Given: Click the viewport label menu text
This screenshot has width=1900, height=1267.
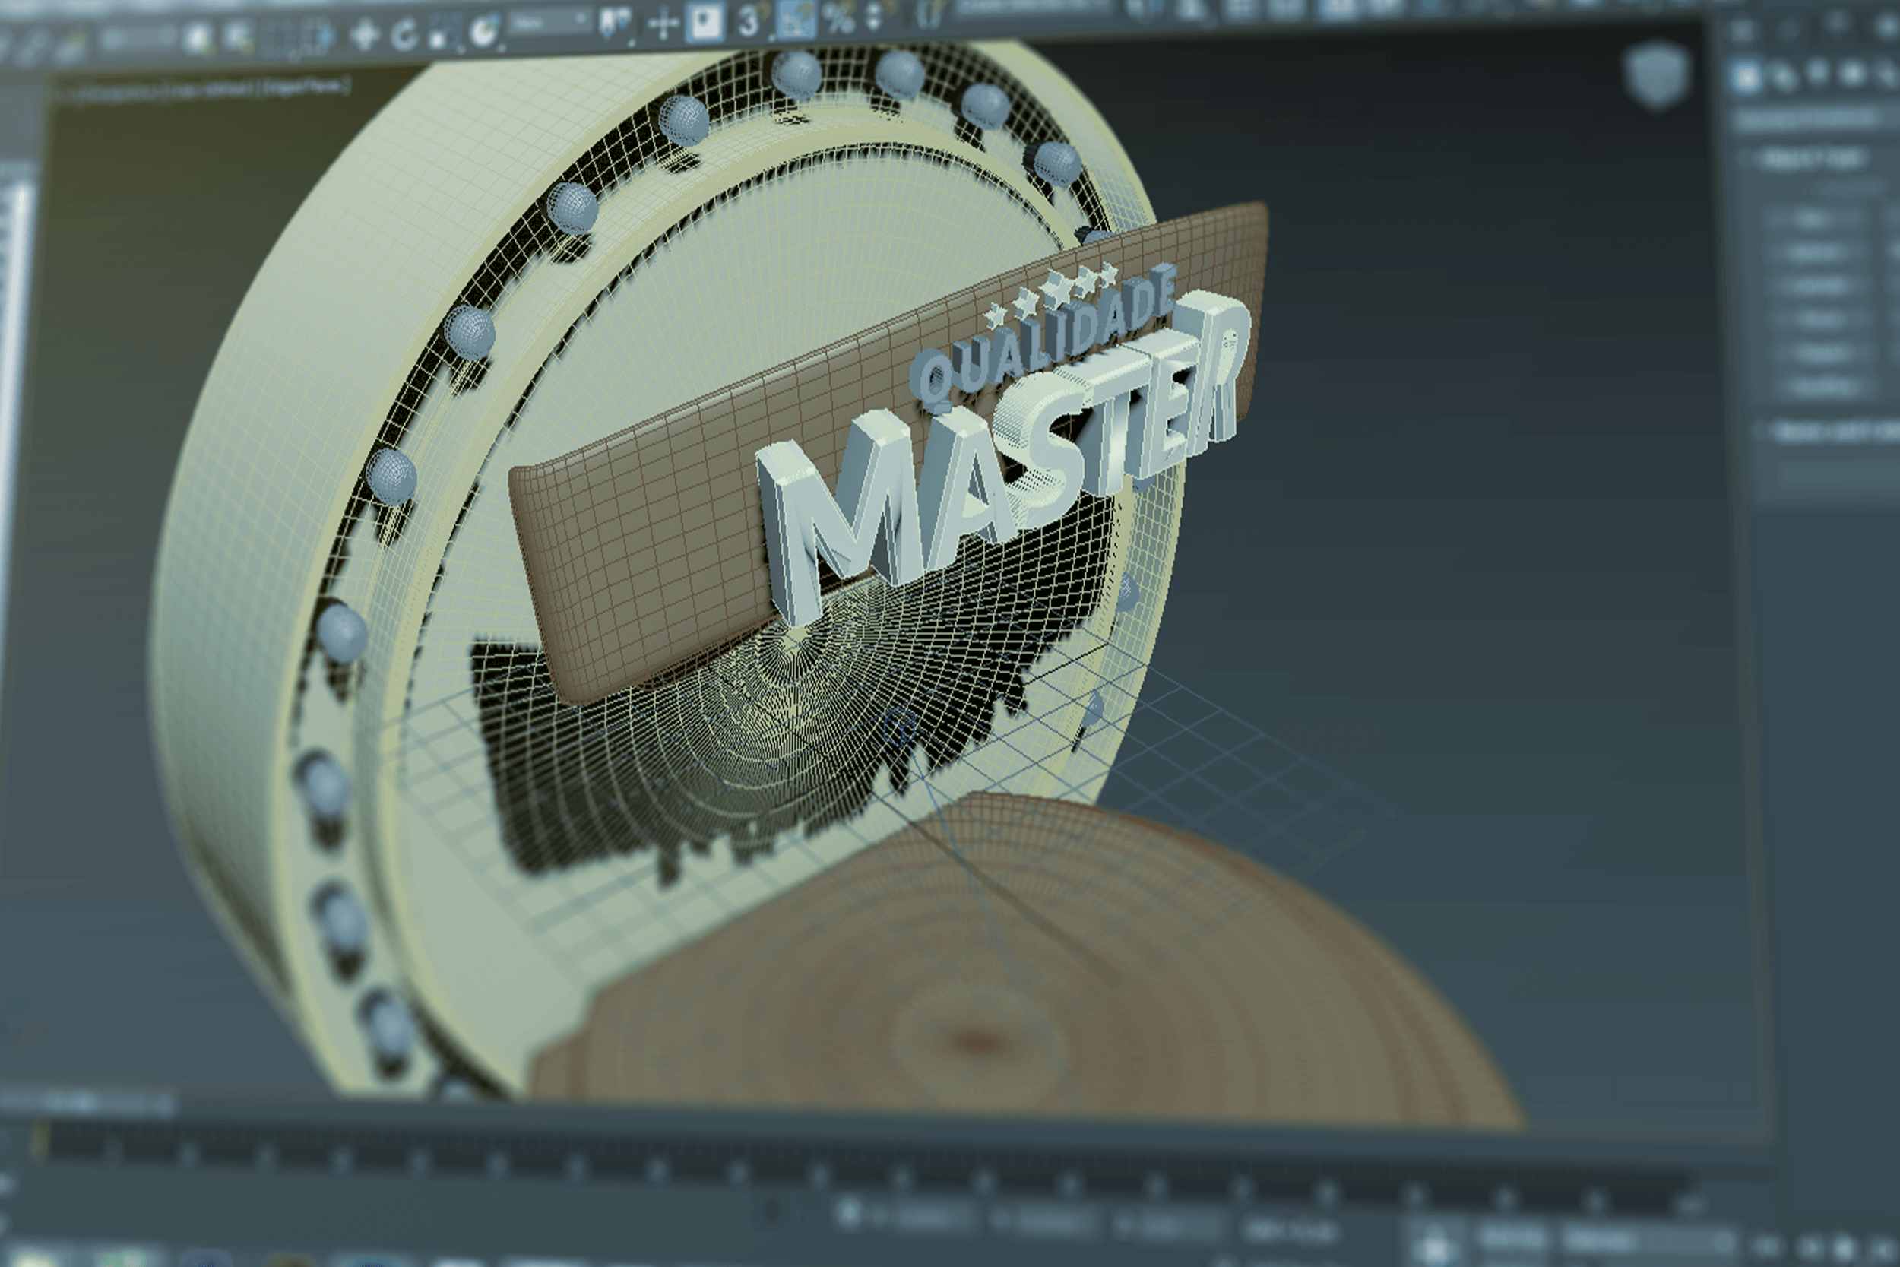Looking at the screenshot, I should pyautogui.click(x=204, y=89).
